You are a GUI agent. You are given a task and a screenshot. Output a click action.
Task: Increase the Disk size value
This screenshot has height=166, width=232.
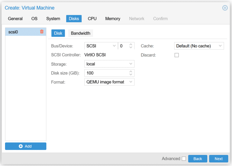130,71
